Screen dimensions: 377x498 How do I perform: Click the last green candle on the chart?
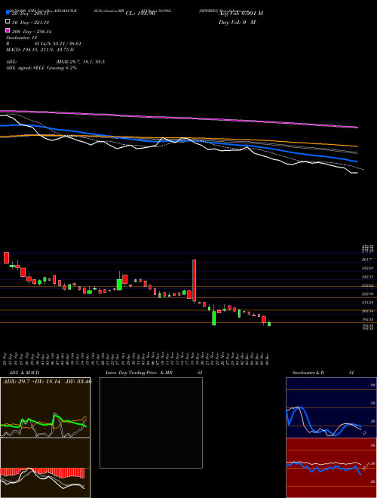269,324
